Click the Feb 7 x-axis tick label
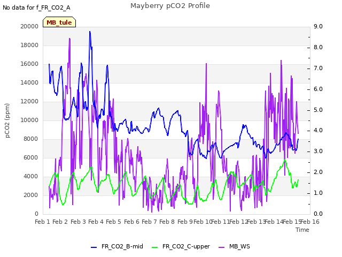 pyautogui.click(x=149, y=222)
